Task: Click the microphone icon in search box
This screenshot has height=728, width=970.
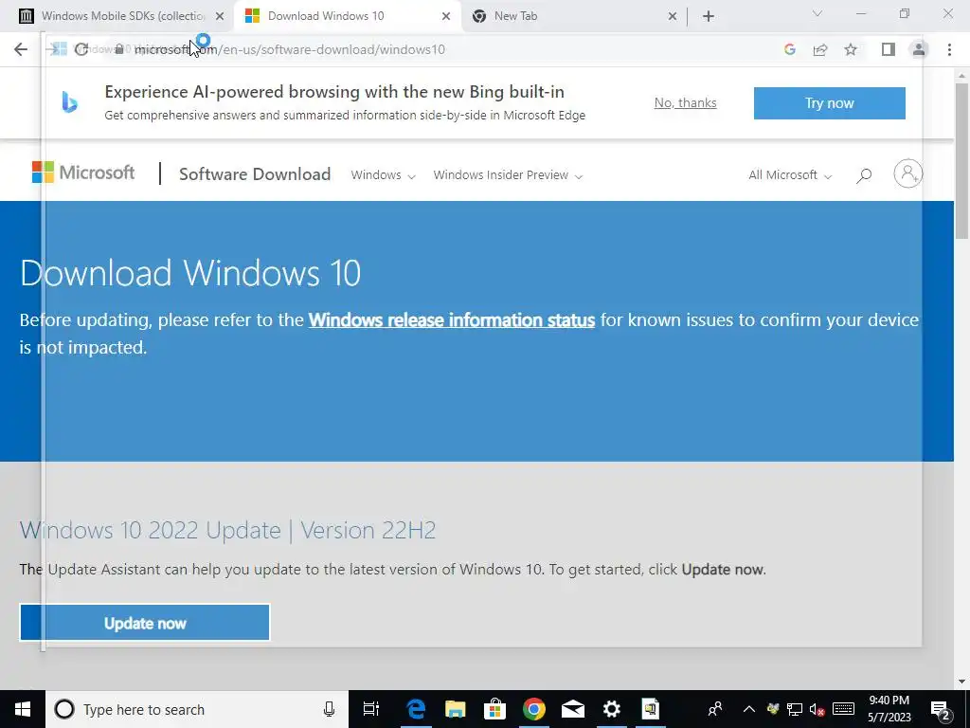Action: click(x=329, y=709)
